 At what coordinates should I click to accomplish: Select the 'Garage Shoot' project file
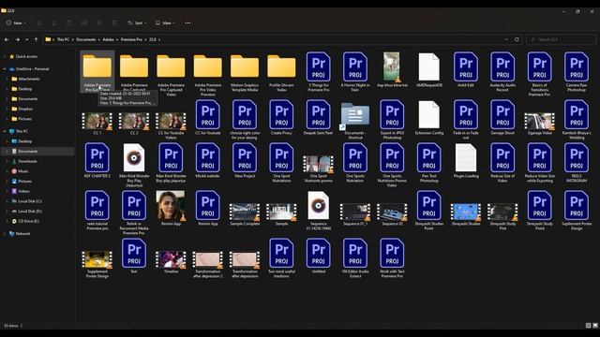(502, 117)
